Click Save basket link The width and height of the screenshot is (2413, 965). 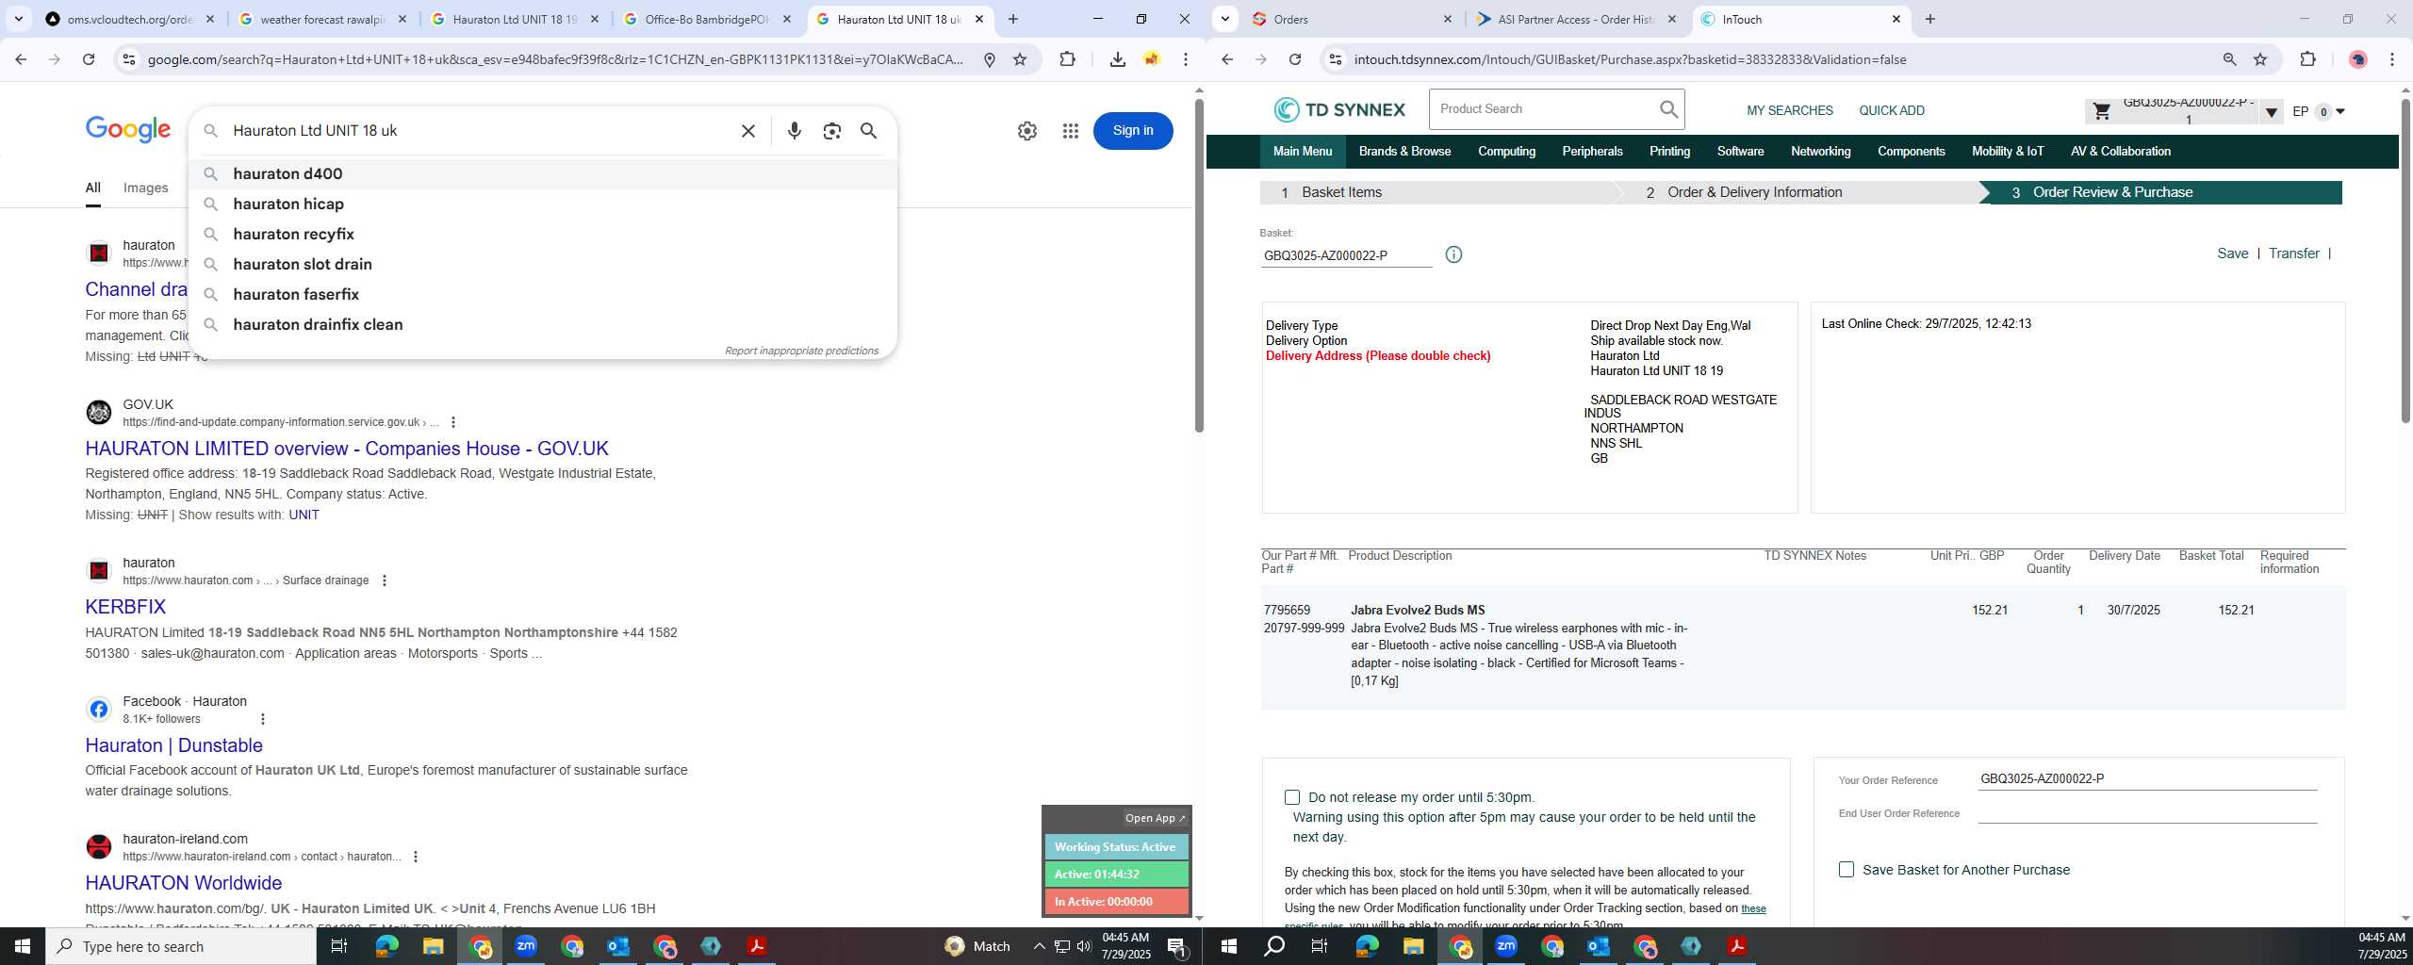(2232, 254)
